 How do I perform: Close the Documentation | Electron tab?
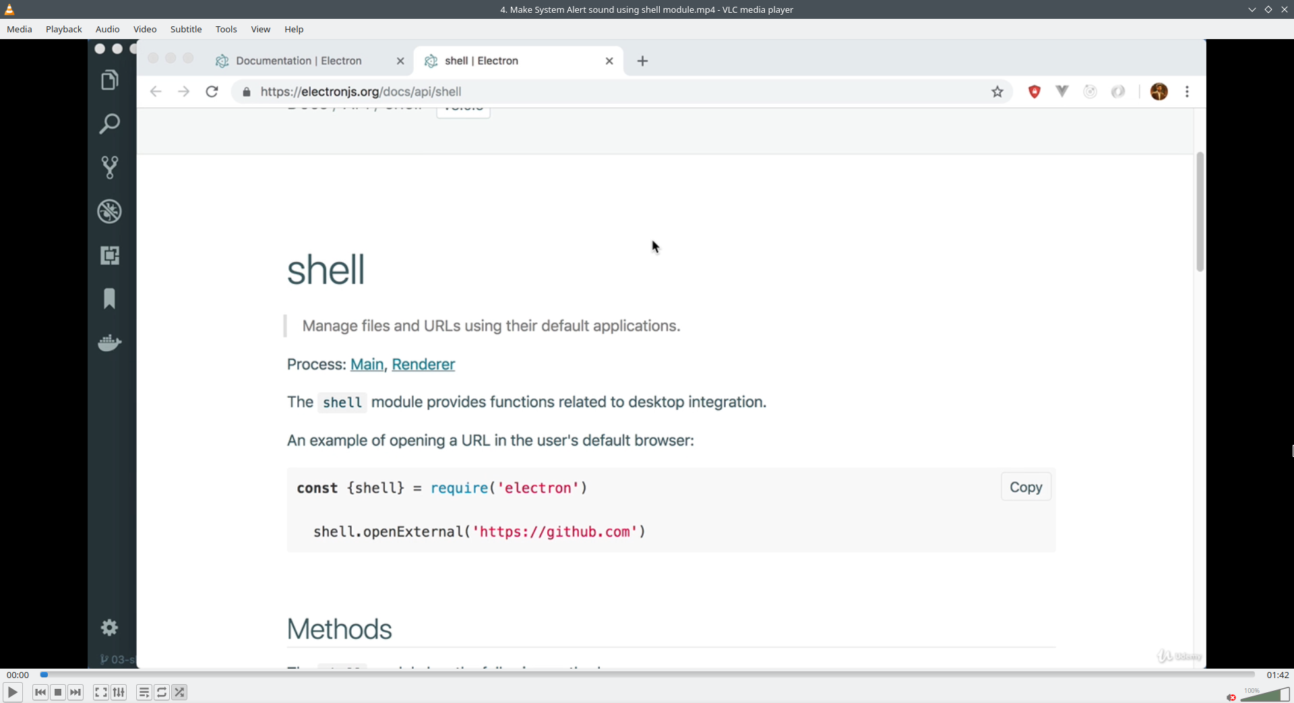pos(400,61)
